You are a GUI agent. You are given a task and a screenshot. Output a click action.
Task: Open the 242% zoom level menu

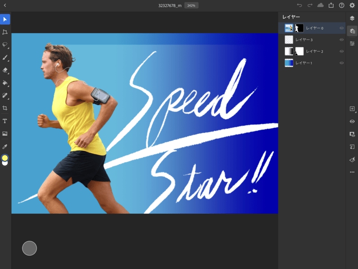(192, 5)
